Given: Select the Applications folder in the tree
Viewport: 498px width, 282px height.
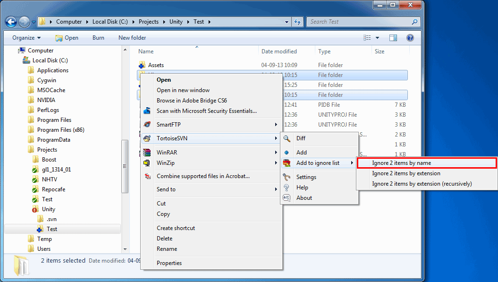Looking at the screenshot, I should pyautogui.click(x=53, y=70).
